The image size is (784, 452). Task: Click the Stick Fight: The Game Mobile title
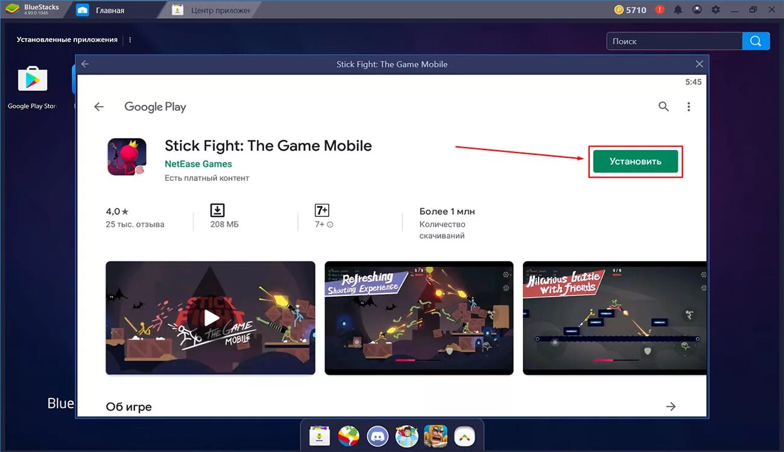point(268,146)
